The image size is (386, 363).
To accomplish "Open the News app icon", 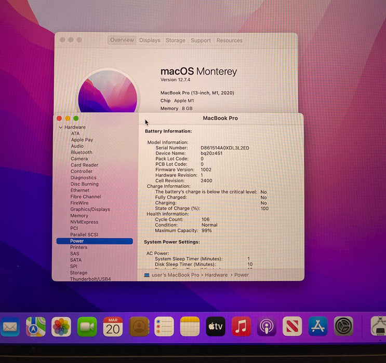I will (292, 327).
